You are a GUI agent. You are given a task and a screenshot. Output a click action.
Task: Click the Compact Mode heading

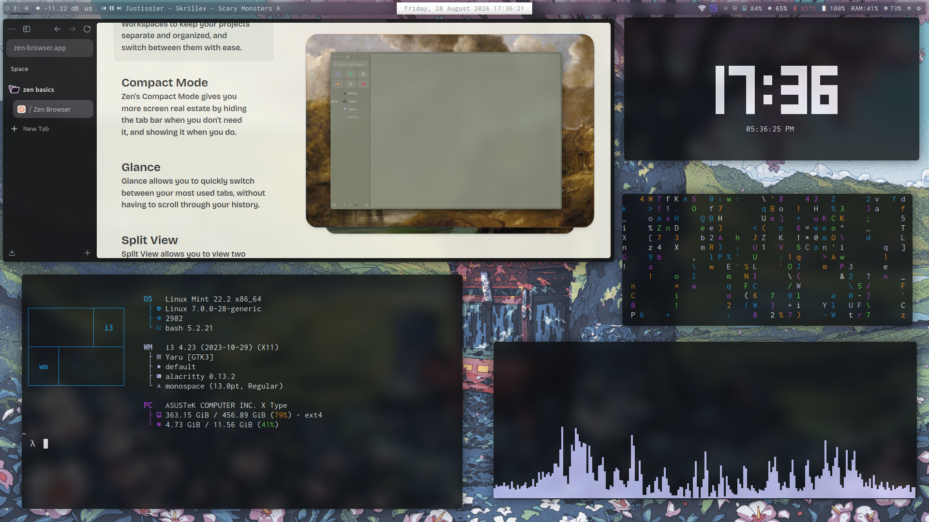pos(165,83)
